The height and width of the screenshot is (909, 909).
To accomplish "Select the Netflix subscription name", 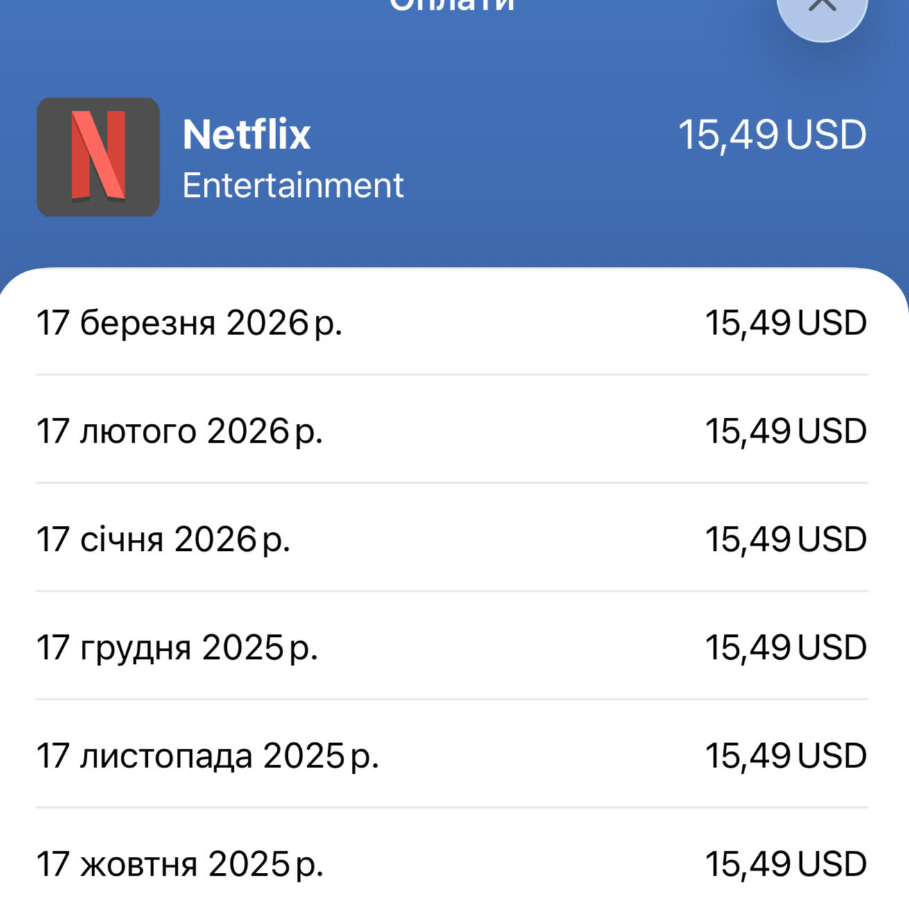I will point(246,134).
